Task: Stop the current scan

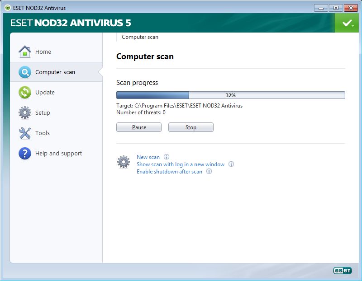Action: pos(191,127)
